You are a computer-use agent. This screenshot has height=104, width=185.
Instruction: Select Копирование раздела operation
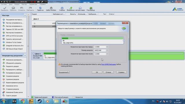pyautogui.click(x=12, y=73)
